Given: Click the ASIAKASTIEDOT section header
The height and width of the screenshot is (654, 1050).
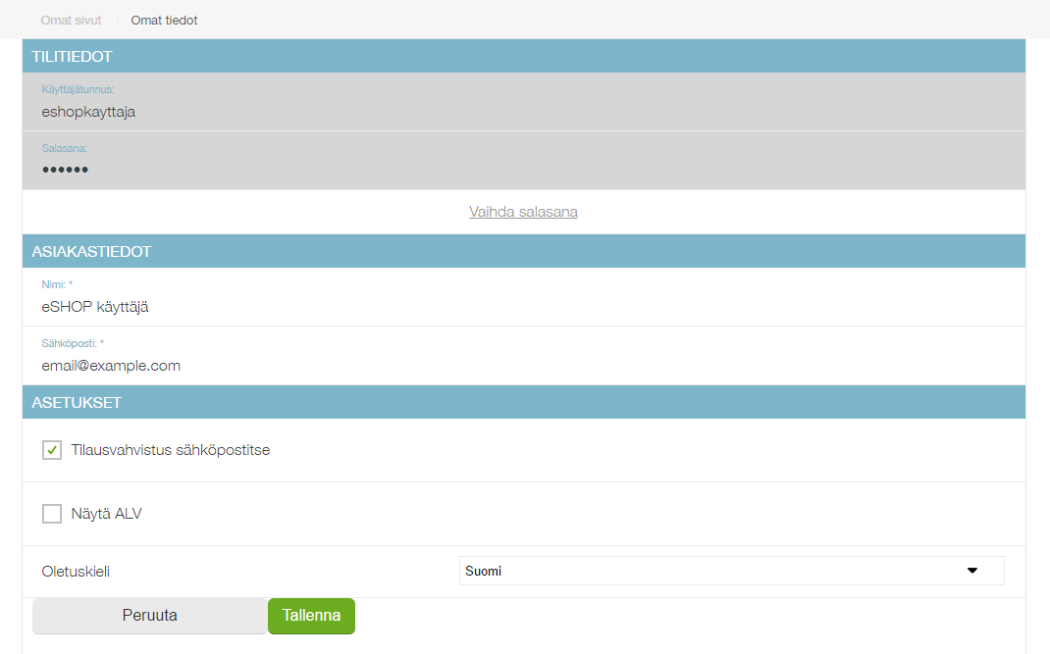Looking at the screenshot, I should coord(523,251).
